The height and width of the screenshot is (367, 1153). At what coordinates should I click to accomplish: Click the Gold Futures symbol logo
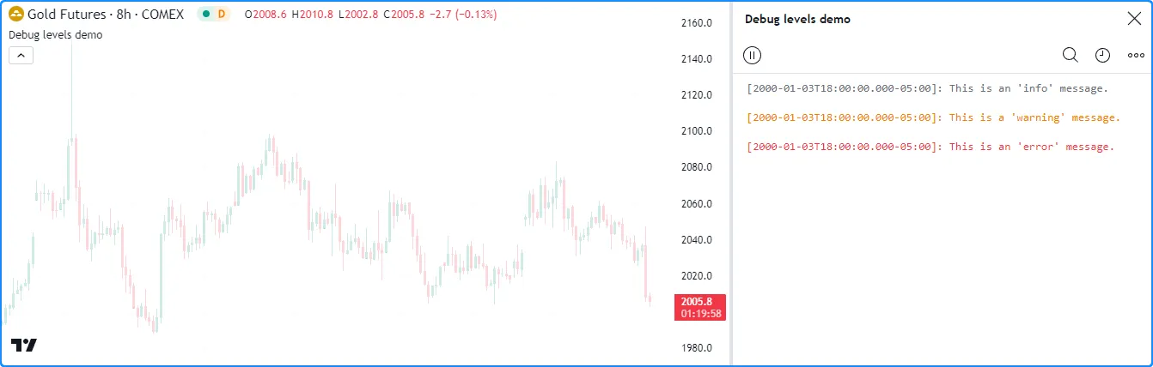coord(15,15)
